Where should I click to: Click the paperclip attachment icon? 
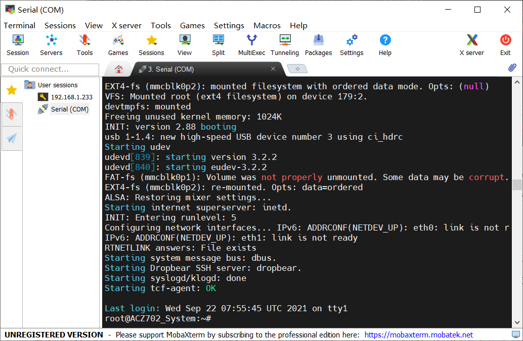click(512, 68)
